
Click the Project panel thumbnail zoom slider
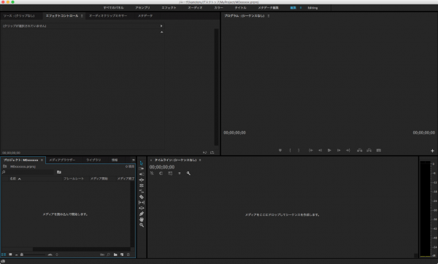22,255
